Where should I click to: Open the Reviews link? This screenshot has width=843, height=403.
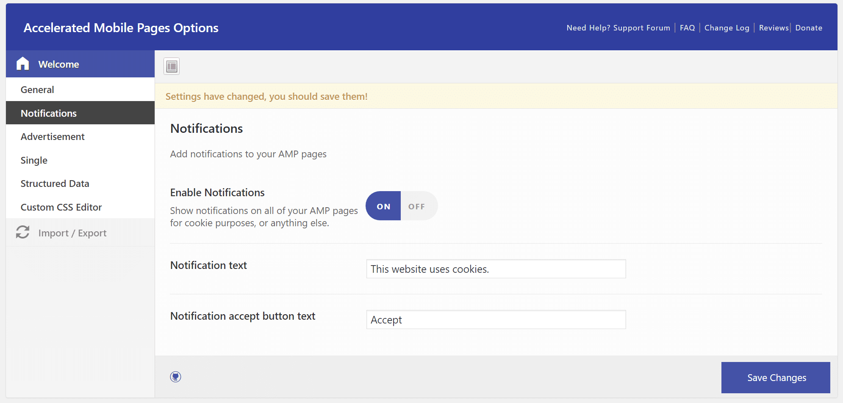click(774, 28)
